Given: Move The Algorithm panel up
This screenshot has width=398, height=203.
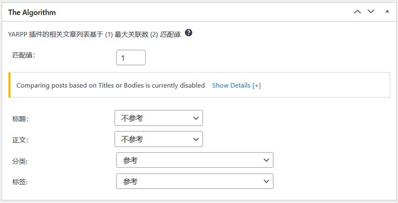Looking at the screenshot, I should (357, 12).
